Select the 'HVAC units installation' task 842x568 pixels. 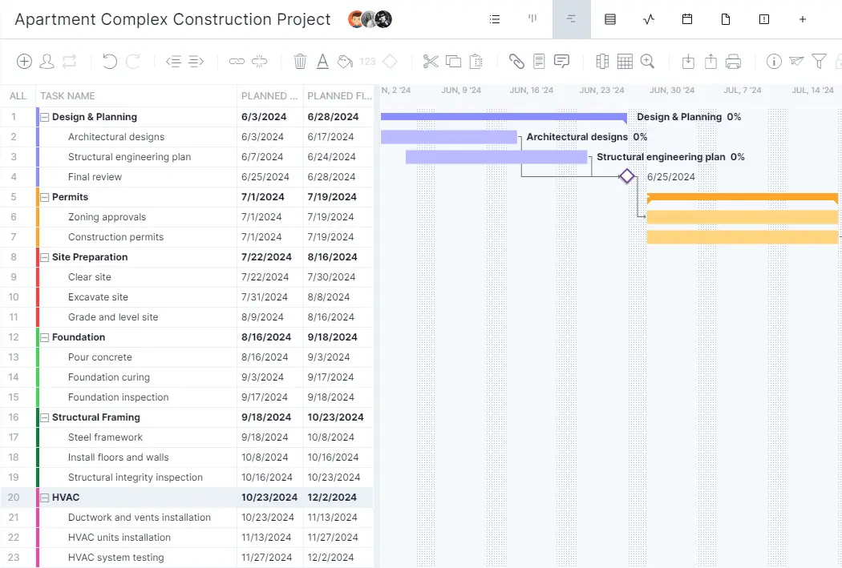[x=119, y=538]
